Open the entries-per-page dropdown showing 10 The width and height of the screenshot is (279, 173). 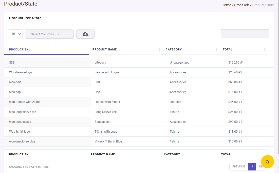click(x=16, y=34)
